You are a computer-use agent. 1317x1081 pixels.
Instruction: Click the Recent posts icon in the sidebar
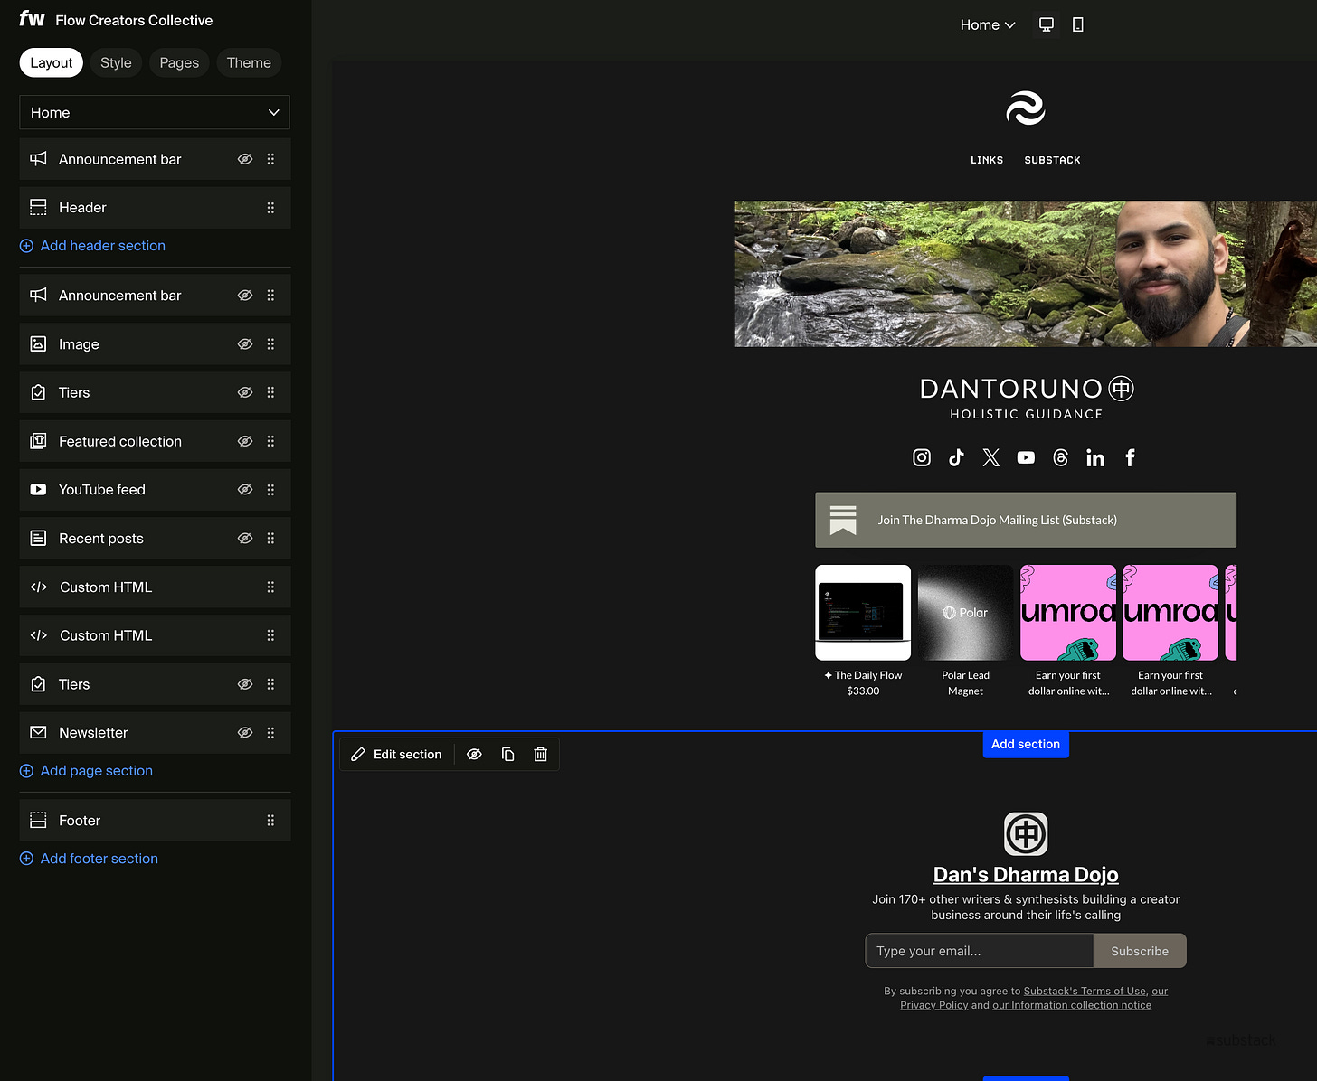pyautogui.click(x=38, y=539)
